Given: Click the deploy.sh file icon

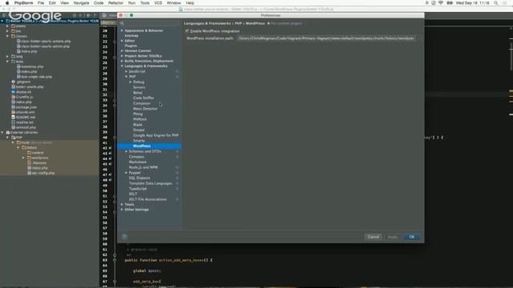Looking at the screenshot, I should [13, 92].
